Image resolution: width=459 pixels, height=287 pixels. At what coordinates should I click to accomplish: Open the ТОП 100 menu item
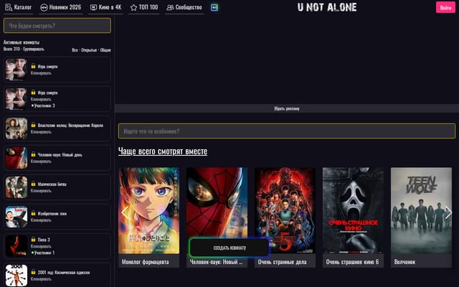[x=144, y=8]
